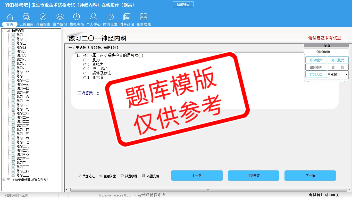Select answer option B 肌张力
This screenshot has width=352, height=198.
(x=85, y=64)
